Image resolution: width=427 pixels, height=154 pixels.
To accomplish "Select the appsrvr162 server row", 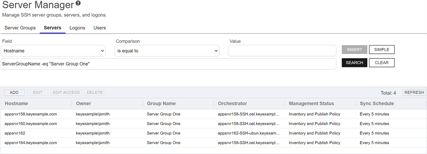I will click(x=214, y=133).
